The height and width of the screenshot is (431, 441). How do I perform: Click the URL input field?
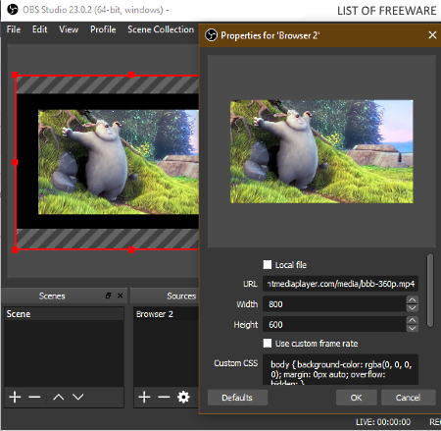(x=340, y=284)
